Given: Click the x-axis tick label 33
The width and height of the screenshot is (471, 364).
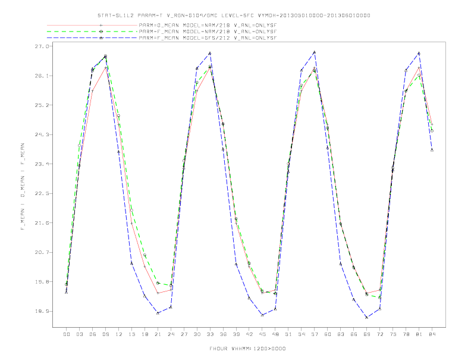Looking at the screenshot, I should [210, 334].
